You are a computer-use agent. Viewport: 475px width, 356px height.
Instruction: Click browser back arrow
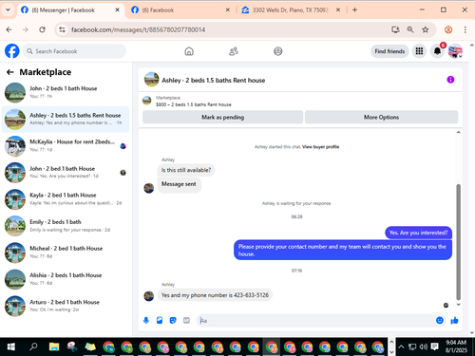[x=9, y=29]
